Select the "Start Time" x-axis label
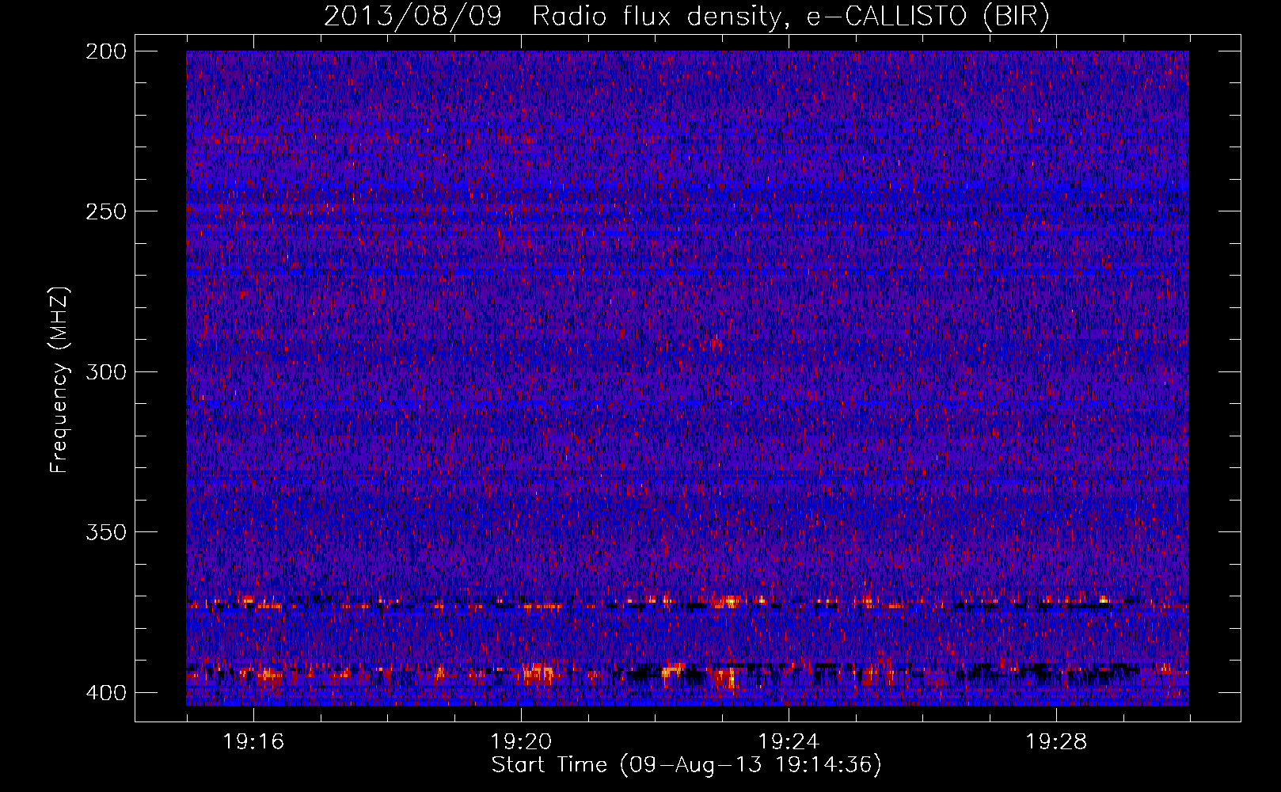Screen dimensions: 1281x792 pyautogui.click(x=549, y=765)
